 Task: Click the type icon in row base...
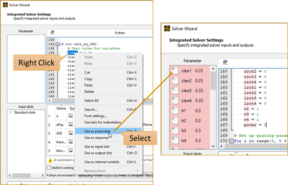(71, 142)
